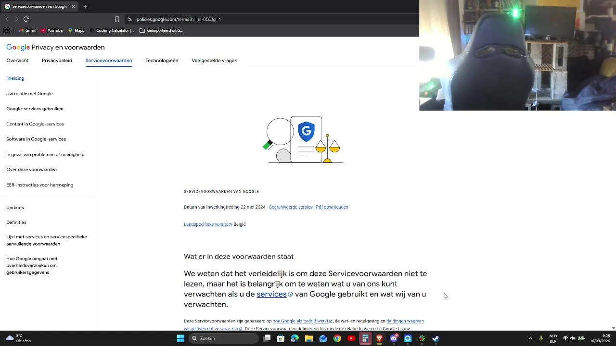
Task: Open the Maps bookmark
Action: pyautogui.click(x=76, y=30)
